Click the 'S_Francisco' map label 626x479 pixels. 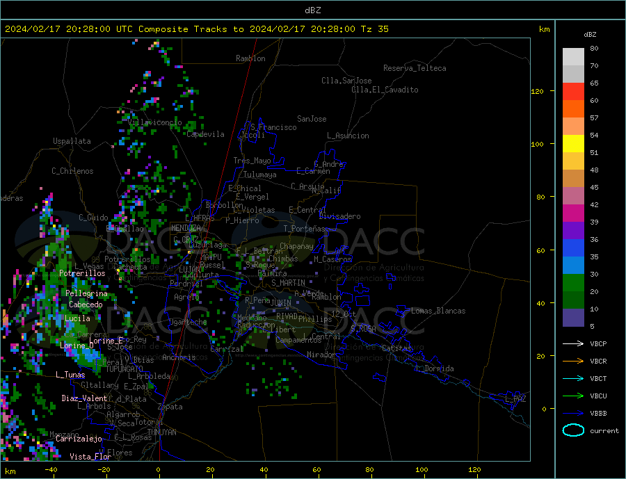273,127
